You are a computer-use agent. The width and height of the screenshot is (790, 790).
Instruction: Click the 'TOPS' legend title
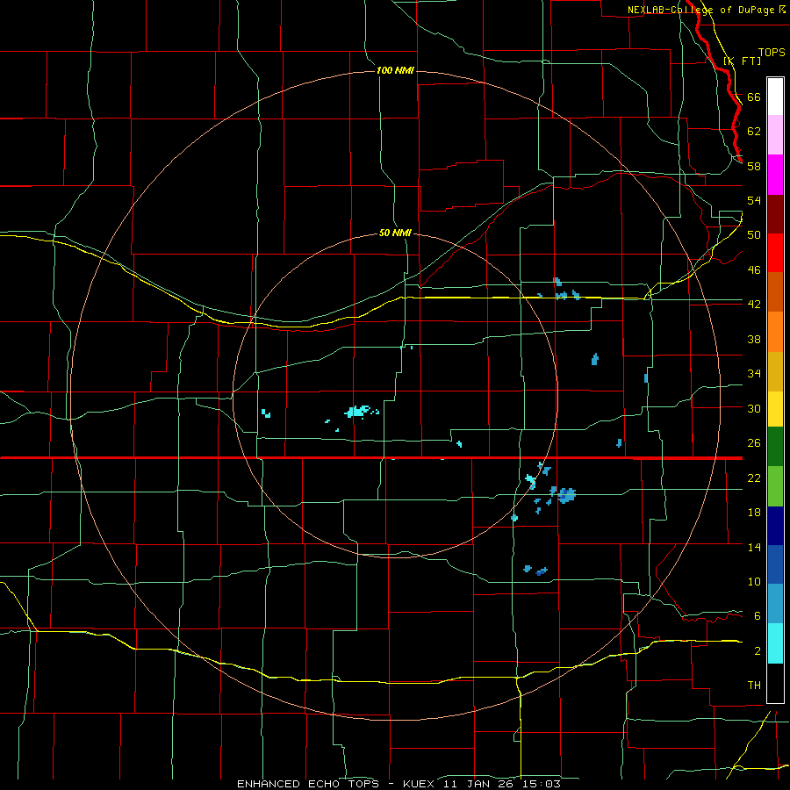tap(772, 53)
